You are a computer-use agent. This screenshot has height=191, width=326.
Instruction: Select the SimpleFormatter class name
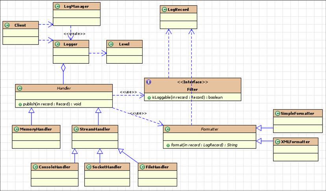pyautogui.click(x=297, y=113)
